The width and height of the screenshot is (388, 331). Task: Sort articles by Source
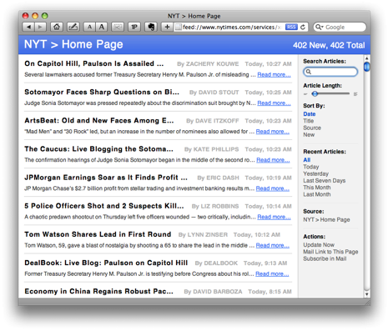pos(312,128)
